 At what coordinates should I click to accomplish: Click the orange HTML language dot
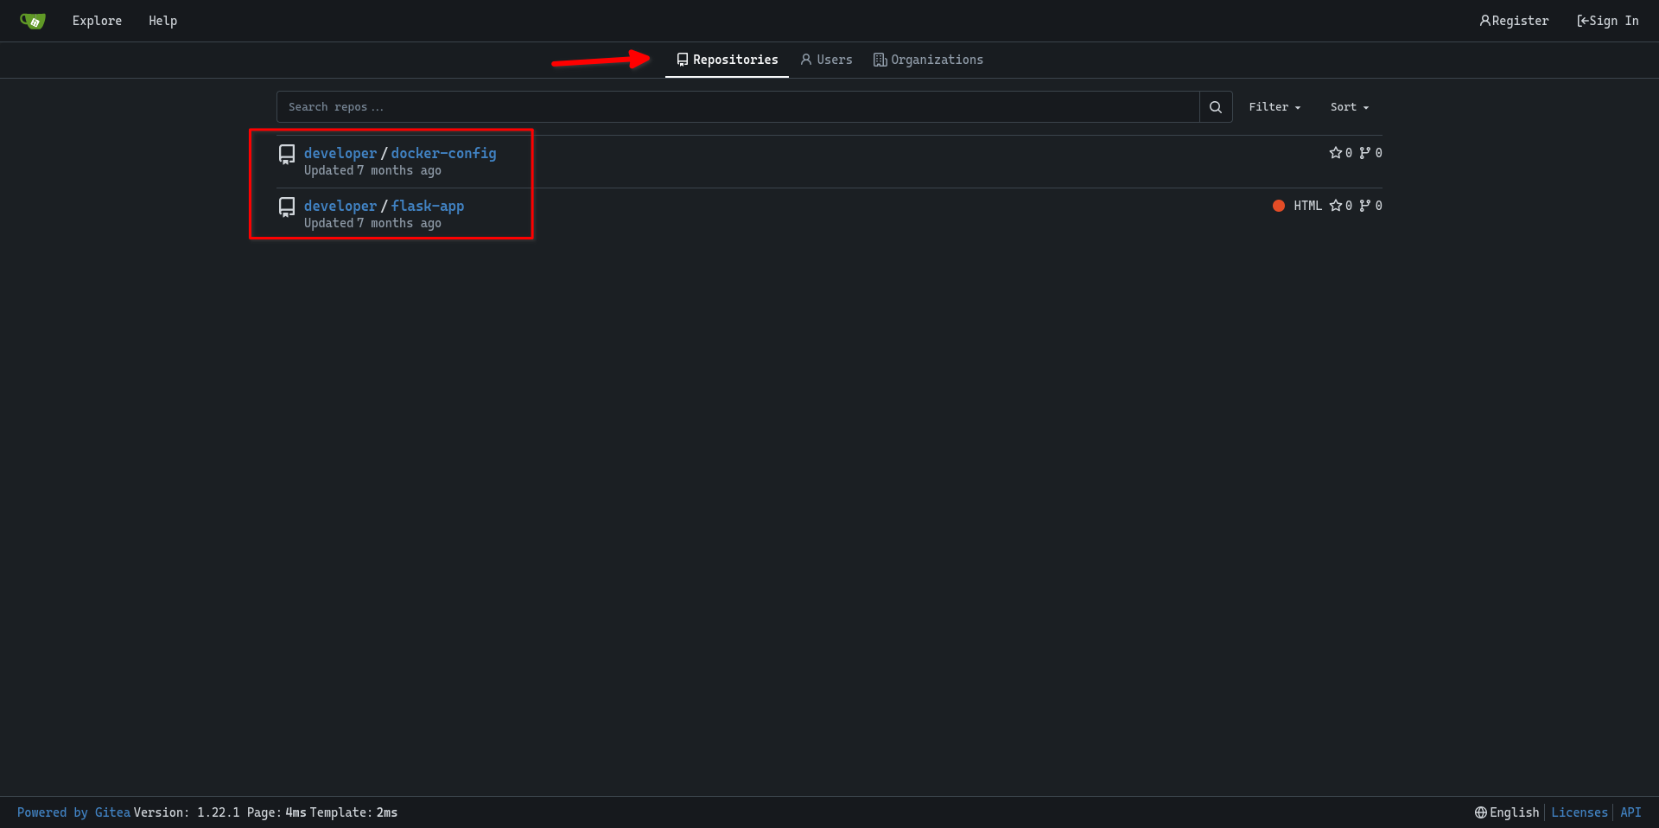[1278, 206]
